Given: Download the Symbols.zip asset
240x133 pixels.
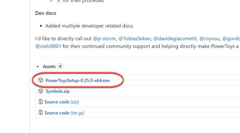Looking at the screenshot, I should pos(58,91).
